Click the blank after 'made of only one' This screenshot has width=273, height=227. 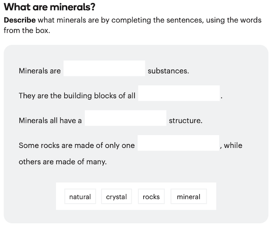click(x=178, y=143)
